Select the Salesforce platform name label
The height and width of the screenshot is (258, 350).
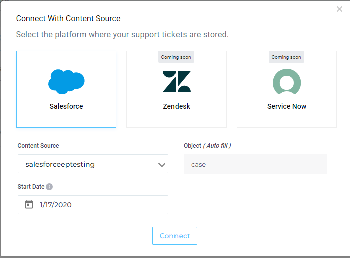tap(66, 106)
